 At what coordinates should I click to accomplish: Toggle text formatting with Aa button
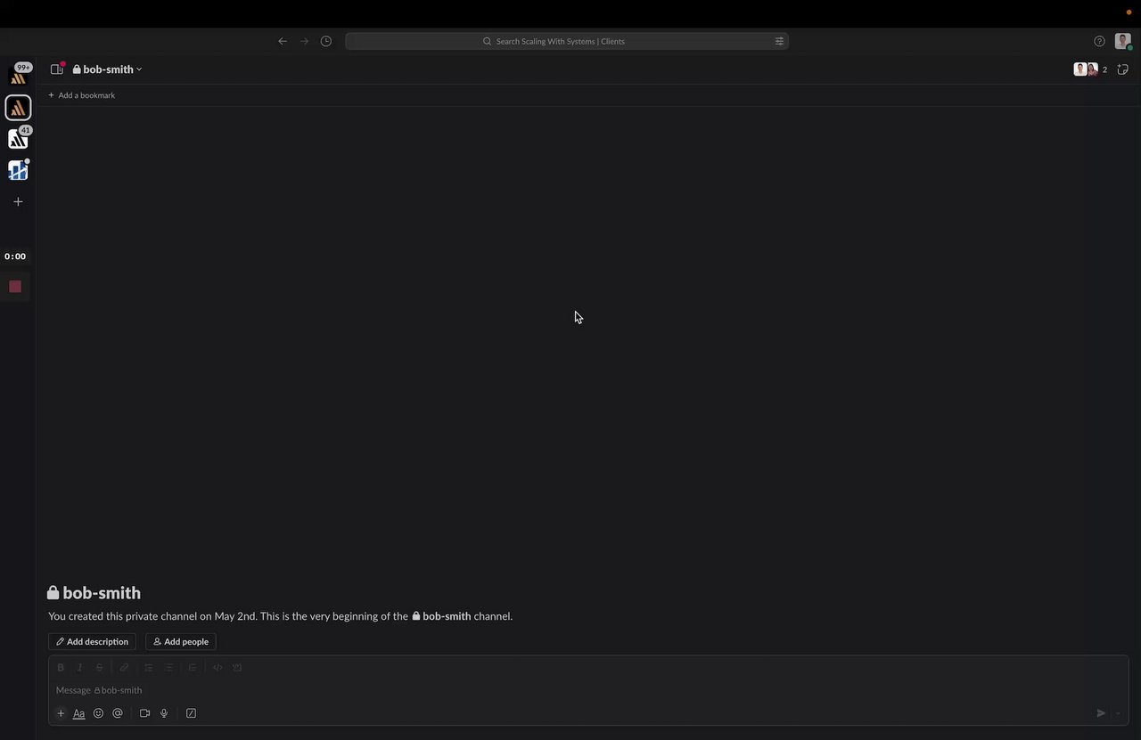(x=78, y=713)
